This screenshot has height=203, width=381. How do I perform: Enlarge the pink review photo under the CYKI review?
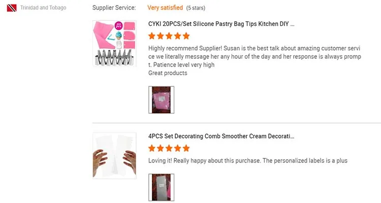click(161, 99)
